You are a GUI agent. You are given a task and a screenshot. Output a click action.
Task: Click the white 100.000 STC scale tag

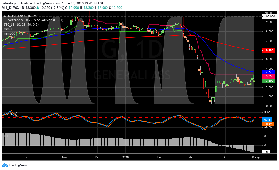pos(269,16)
